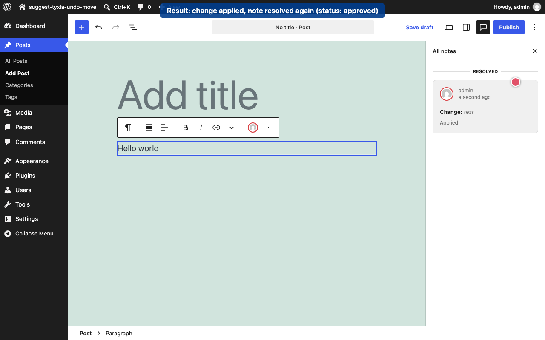Open the Posts menu
The height and width of the screenshot is (340, 545).
coord(34,45)
